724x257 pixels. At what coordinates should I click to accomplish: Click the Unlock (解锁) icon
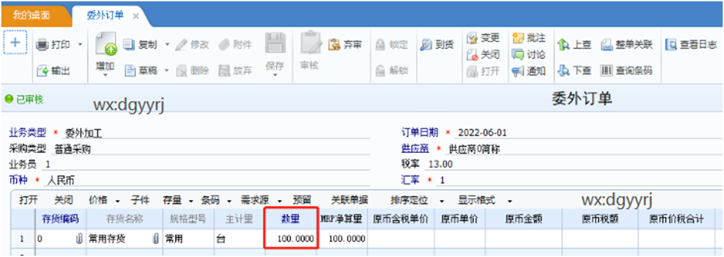381,71
